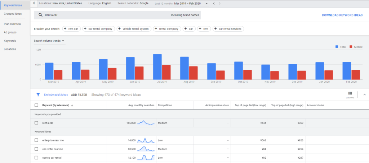Screen dimensions: 369x163
Task: View trend sparkline for costco car rental
Action: [146, 158]
